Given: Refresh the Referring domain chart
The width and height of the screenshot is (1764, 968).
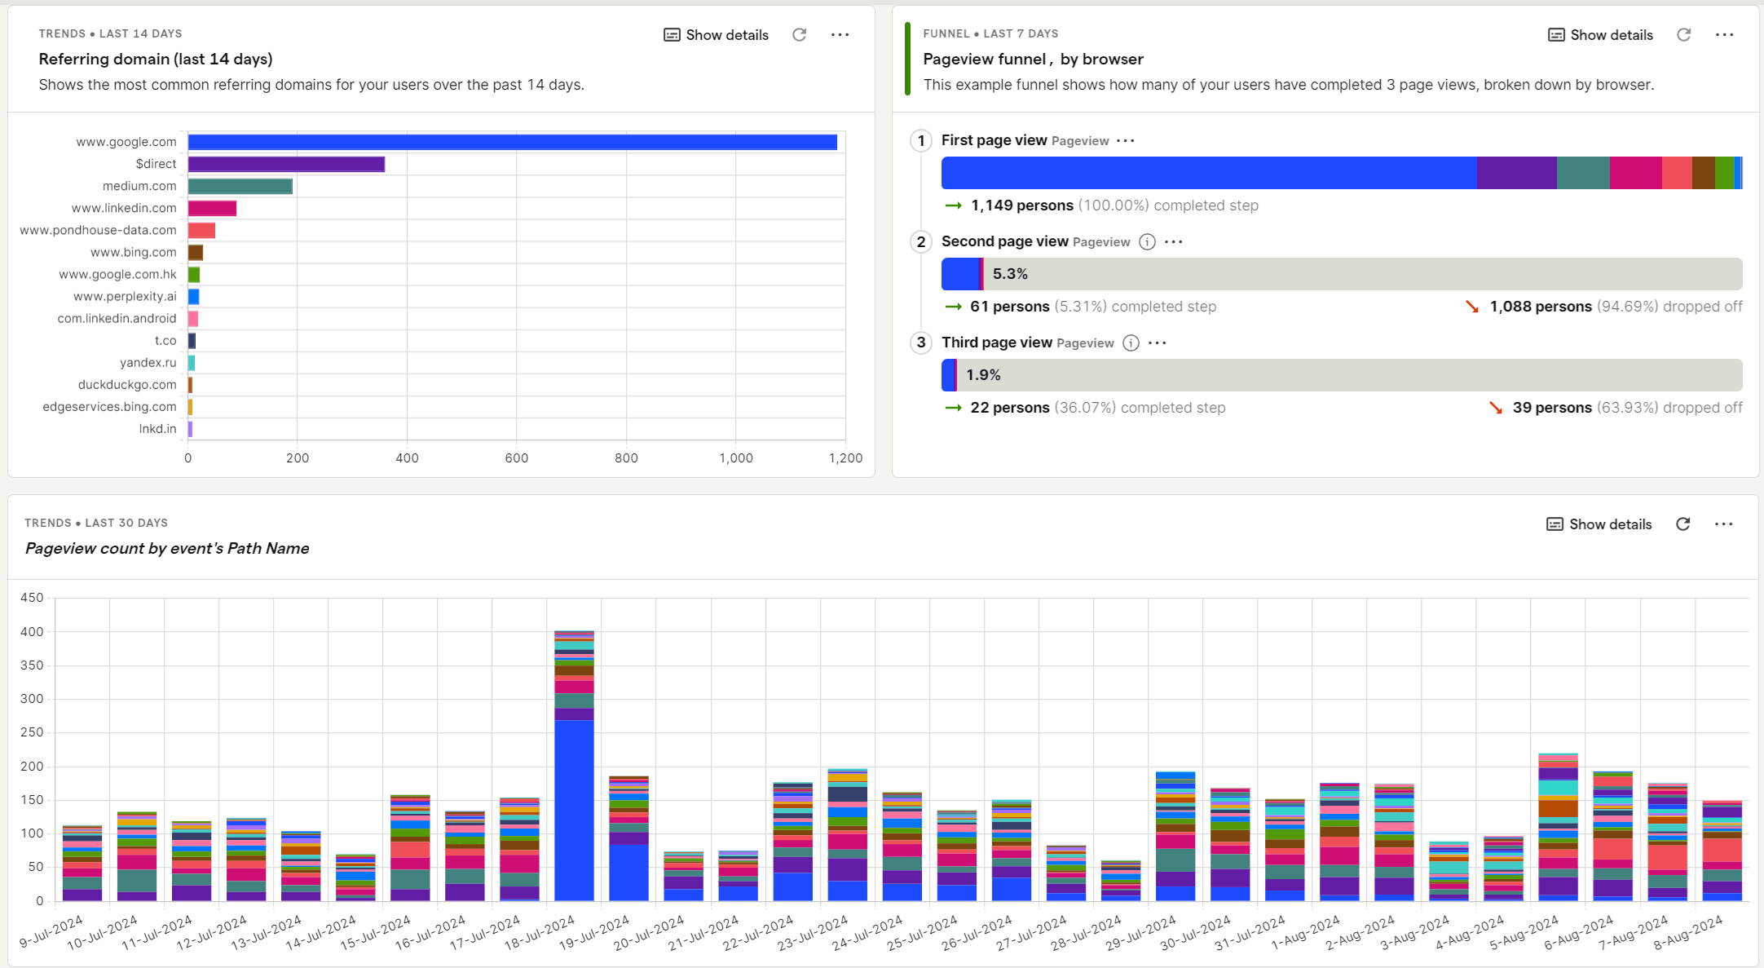Looking at the screenshot, I should click(x=800, y=34).
